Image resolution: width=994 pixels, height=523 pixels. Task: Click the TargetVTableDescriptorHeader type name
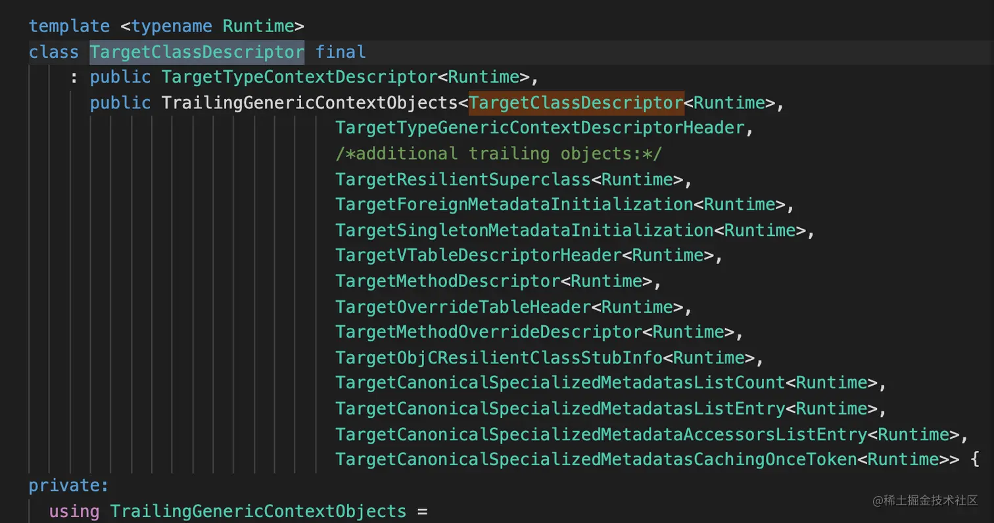[x=478, y=255]
